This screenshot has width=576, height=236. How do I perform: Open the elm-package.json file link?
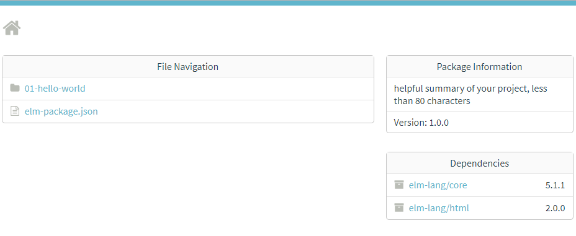coord(61,111)
